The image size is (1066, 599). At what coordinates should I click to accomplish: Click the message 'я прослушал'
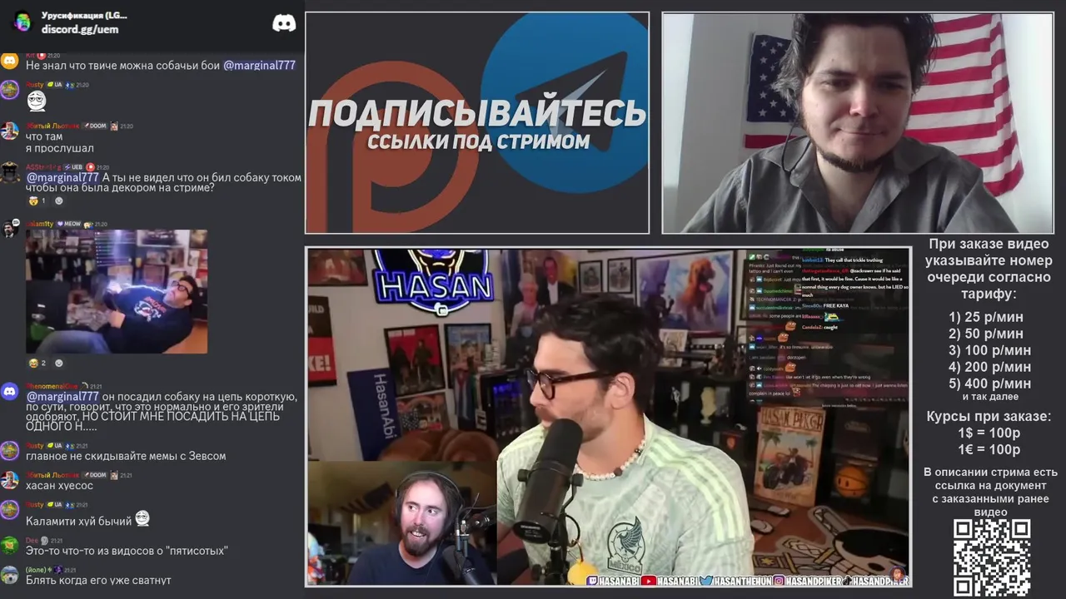[60, 148]
